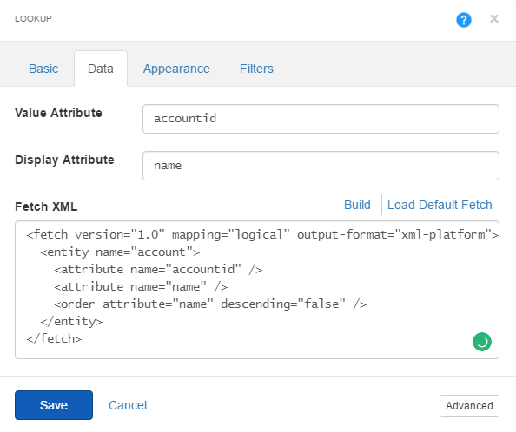Viewport: 516px width, 432px height.
Task: Open the Advanced options button
Action: point(469,406)
